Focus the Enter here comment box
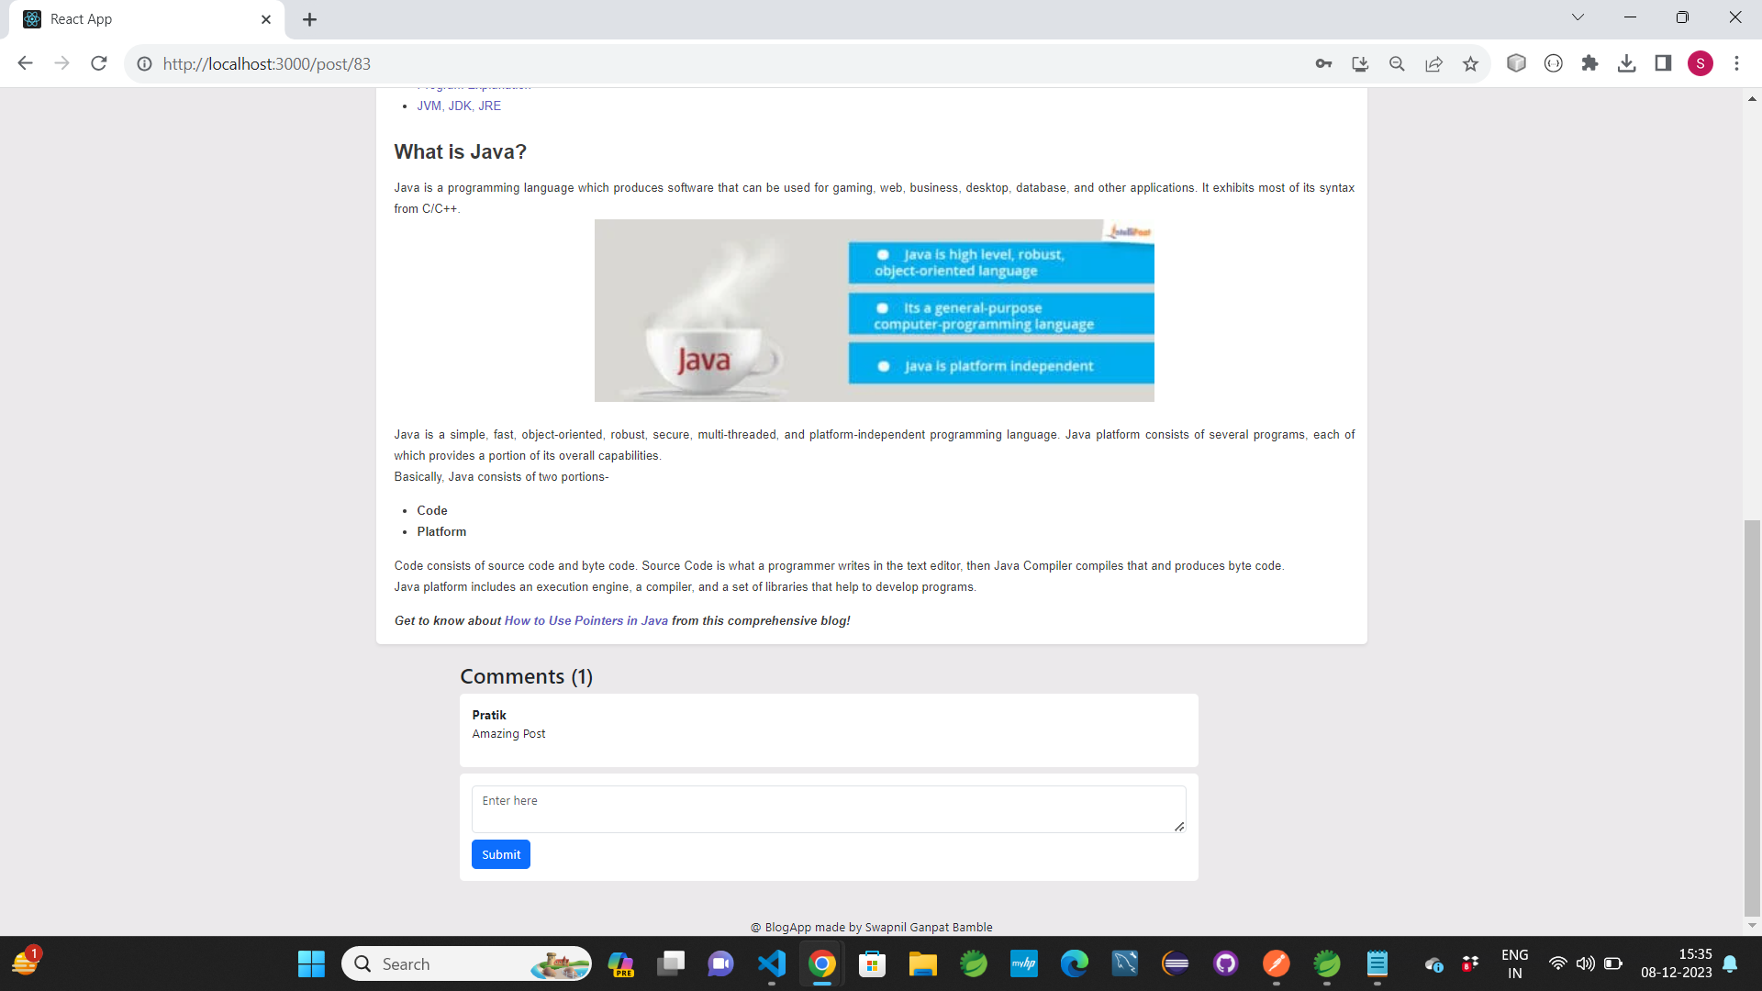 click(x=828, y=808)
